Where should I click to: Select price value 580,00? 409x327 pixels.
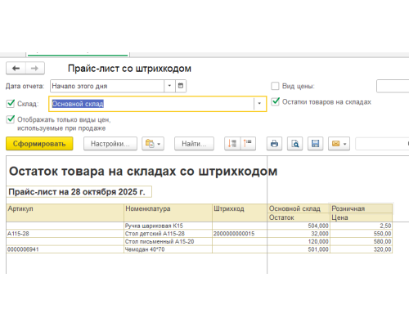(362, 241)
